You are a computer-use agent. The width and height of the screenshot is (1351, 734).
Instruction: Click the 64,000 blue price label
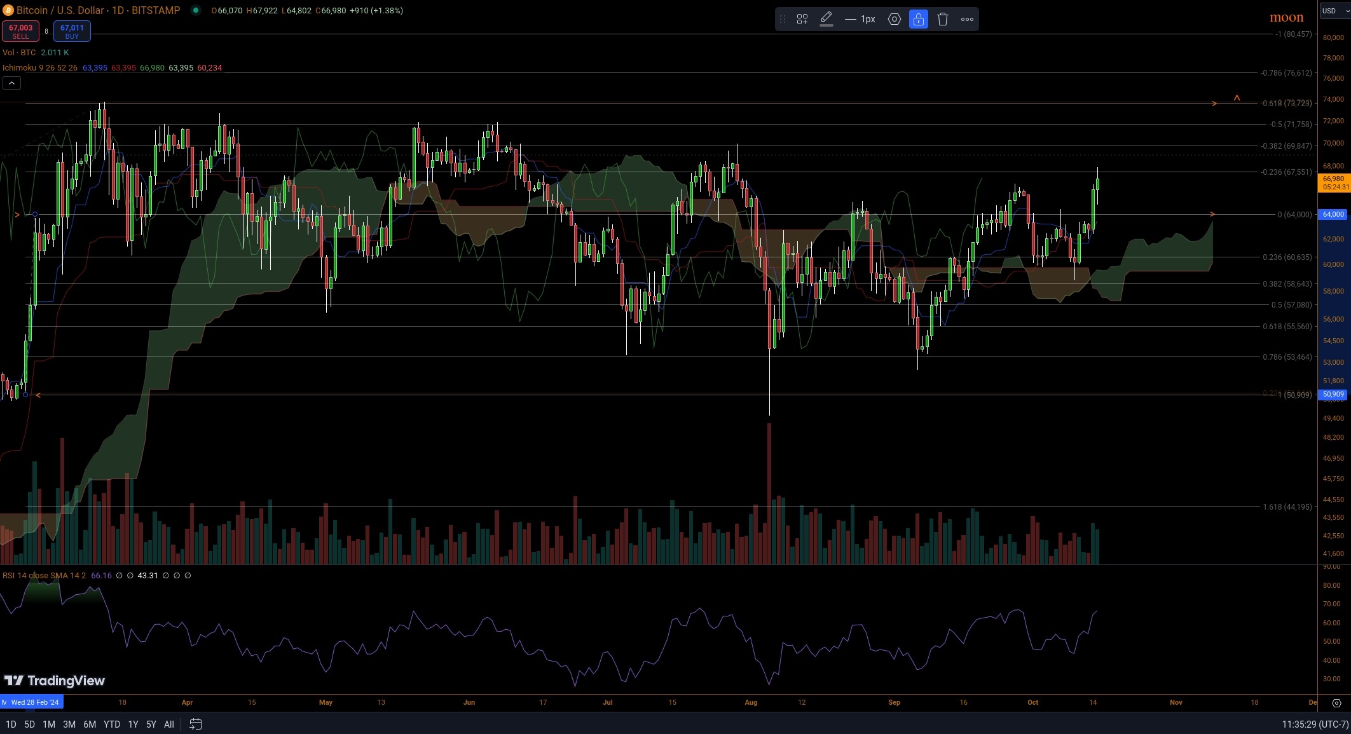(x=1333, y=214)
